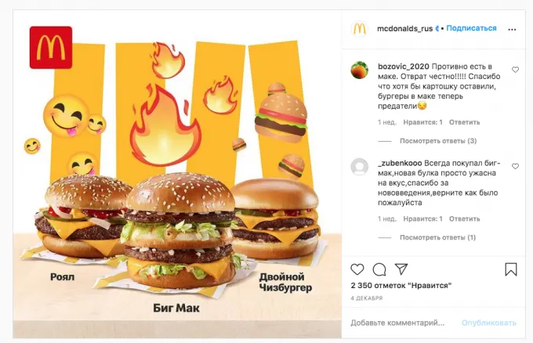Like _zubenkooo's comment heart
Viewport: 533px width, 343px height.
[x=515, y=166]
